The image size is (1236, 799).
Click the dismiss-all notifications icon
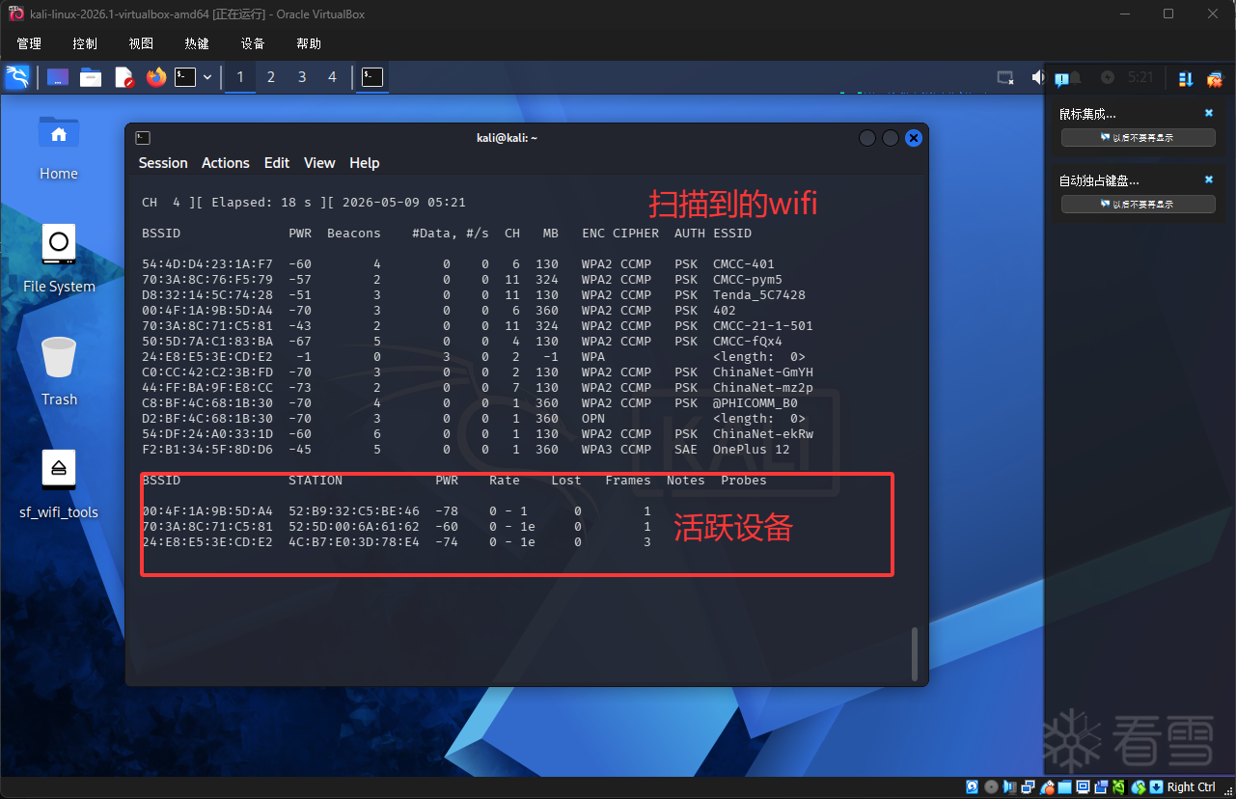1215,79
